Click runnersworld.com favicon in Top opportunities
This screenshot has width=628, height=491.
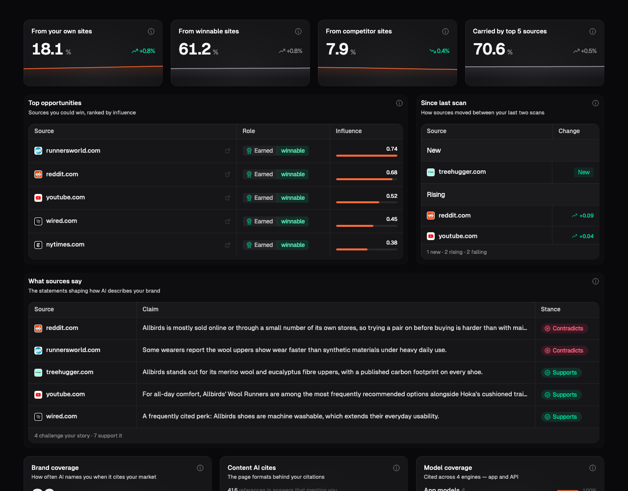(38, 151)
